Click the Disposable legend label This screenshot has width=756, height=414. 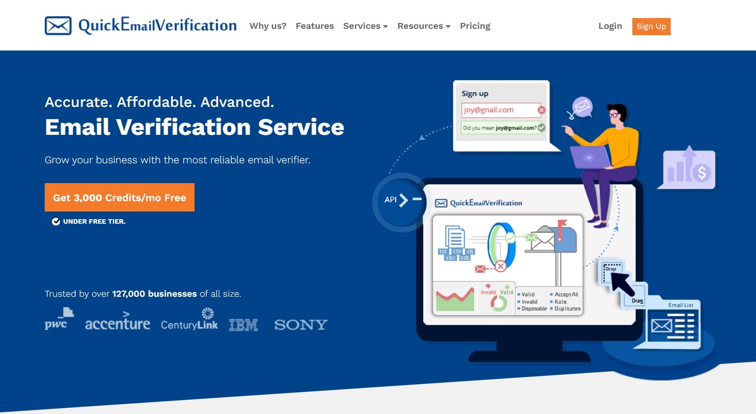[534, 309]
